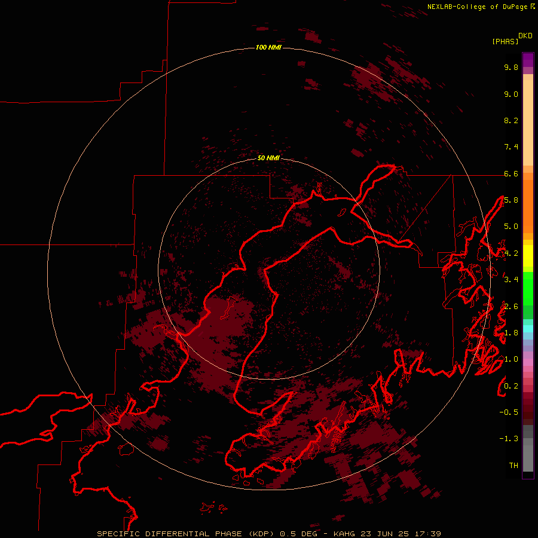Pick the pale peach segment of the color bar
The width and height of the screenshot is (538, 538).
[x=528, y=124]
